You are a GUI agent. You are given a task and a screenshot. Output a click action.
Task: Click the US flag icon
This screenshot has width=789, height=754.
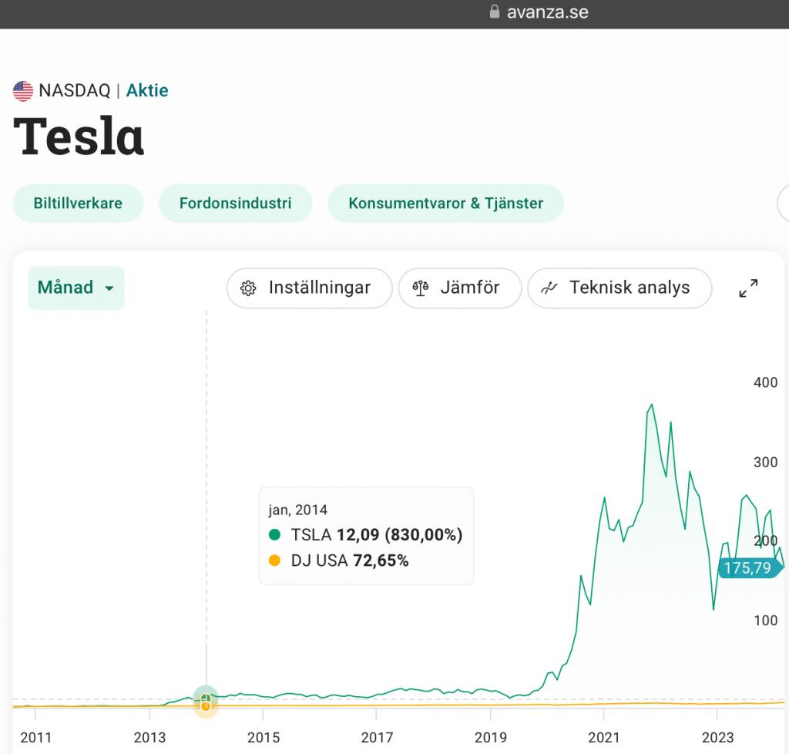click(23, 91)
